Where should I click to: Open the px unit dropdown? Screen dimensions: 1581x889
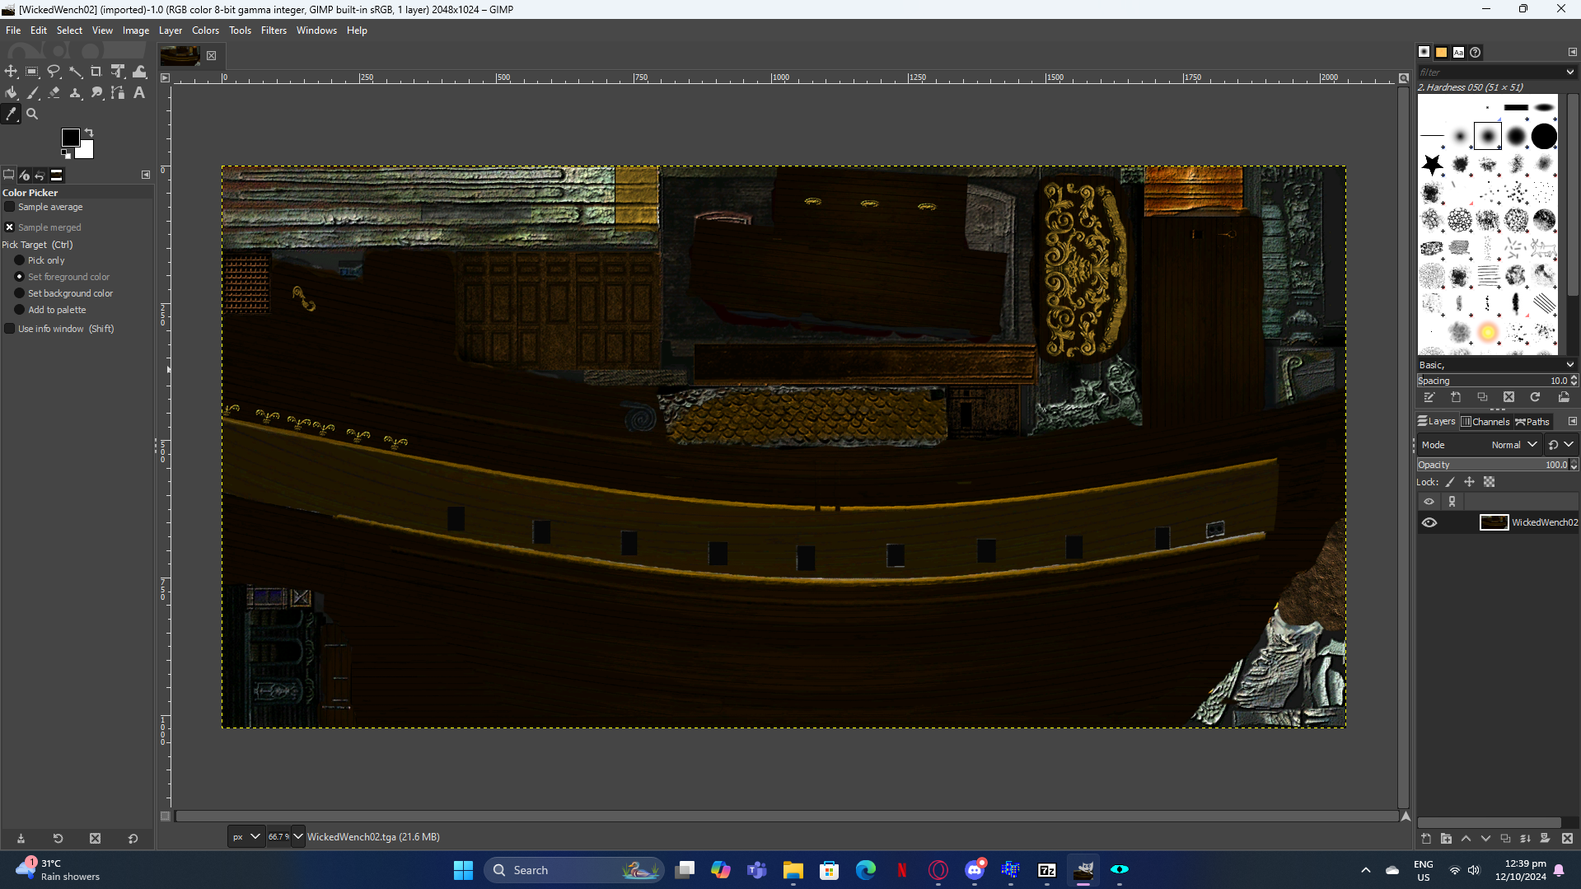(x=246, y=836)
